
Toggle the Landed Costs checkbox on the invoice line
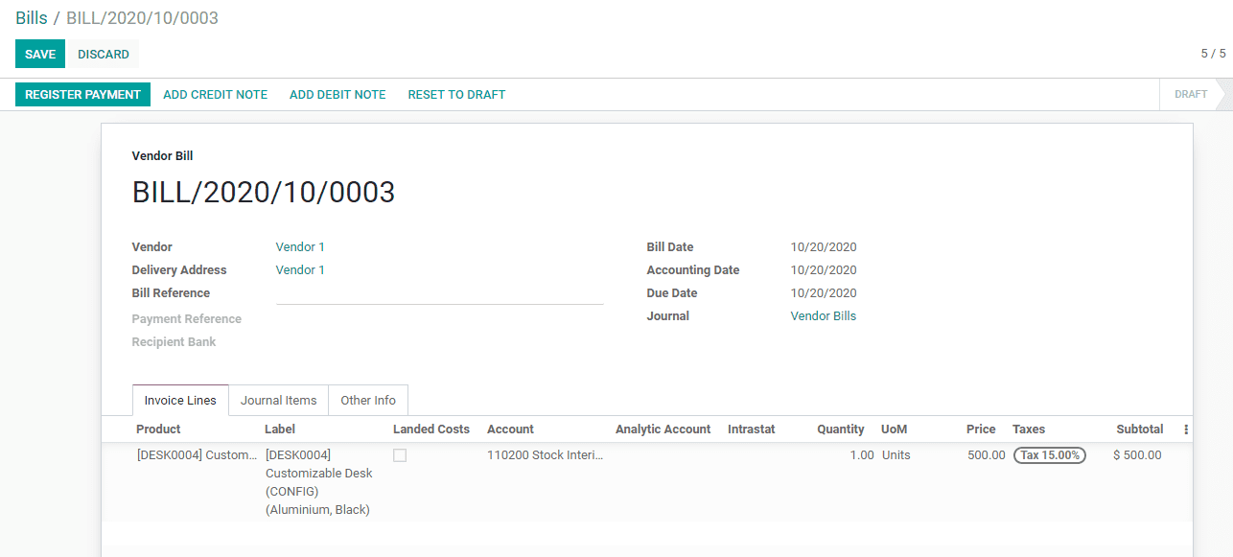point(400,454)
